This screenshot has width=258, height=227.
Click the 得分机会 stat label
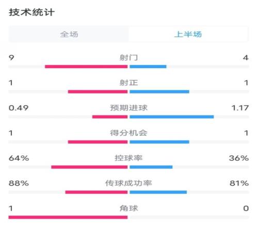point(128,133)
